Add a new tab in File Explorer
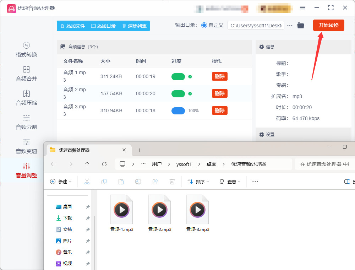The width and height of the screenshot is (355, 270). (140, 150)
